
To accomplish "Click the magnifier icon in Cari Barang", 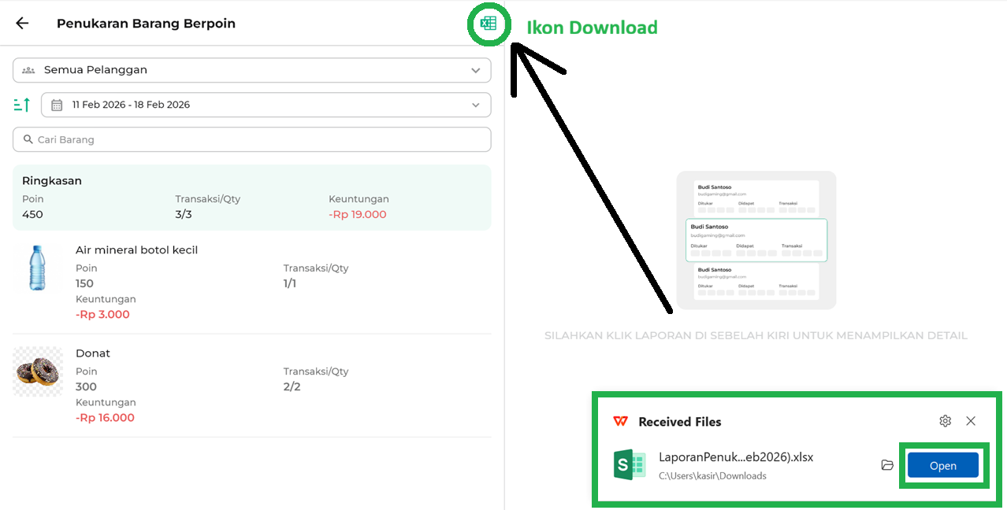I will click(x=28, y=139).
